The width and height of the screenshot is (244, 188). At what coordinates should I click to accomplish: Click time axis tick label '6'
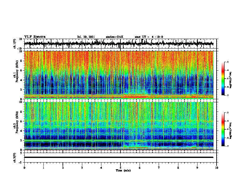[140, 168]
